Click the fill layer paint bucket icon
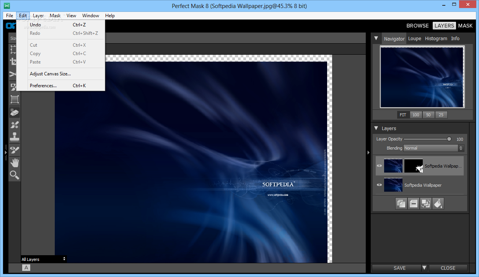 [x=438, y=204]
